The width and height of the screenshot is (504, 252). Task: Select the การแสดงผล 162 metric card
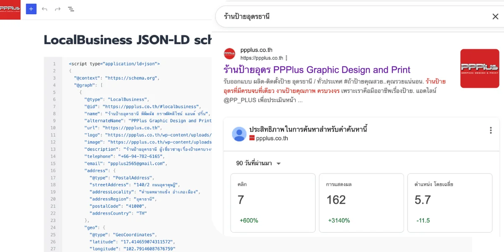point(361,203)
